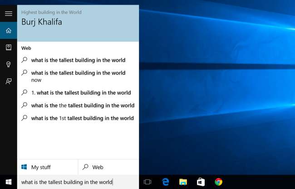Open Task View on the taskbar
295x189 pixels.
[x=147, y=182]
